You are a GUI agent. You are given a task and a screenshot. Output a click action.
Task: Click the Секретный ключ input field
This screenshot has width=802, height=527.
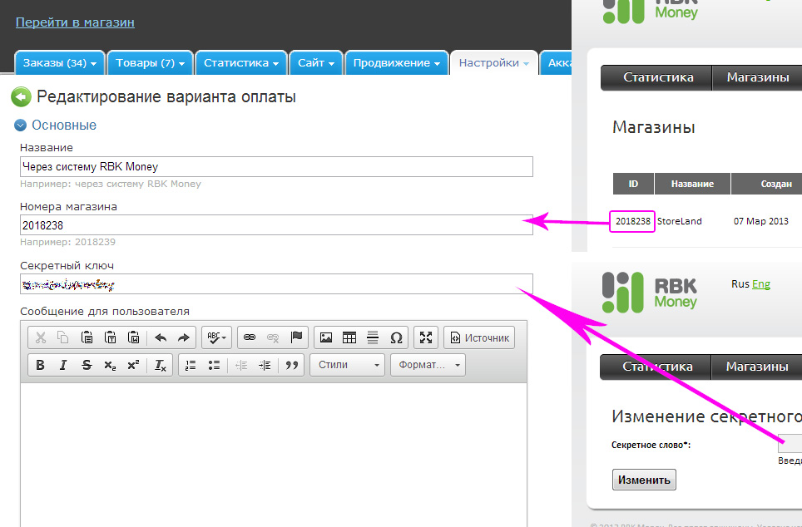click(x=276, y=284)
